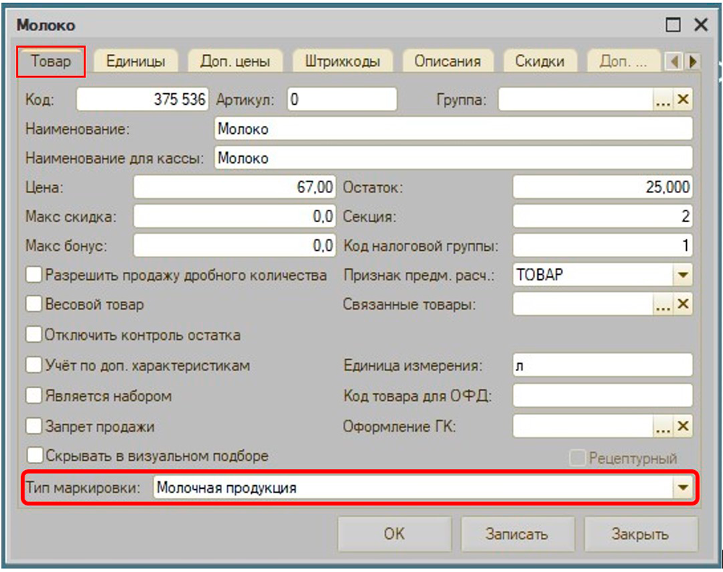Clear the Связанные товары field
Viewport: 723px width, 572px height.
(x=683, y=304)
